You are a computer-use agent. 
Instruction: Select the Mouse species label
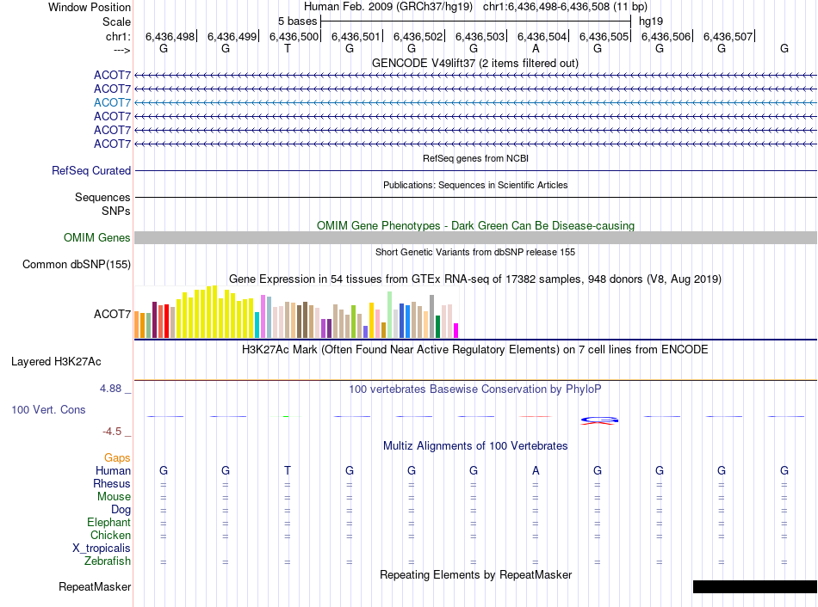tap(114, 497)
